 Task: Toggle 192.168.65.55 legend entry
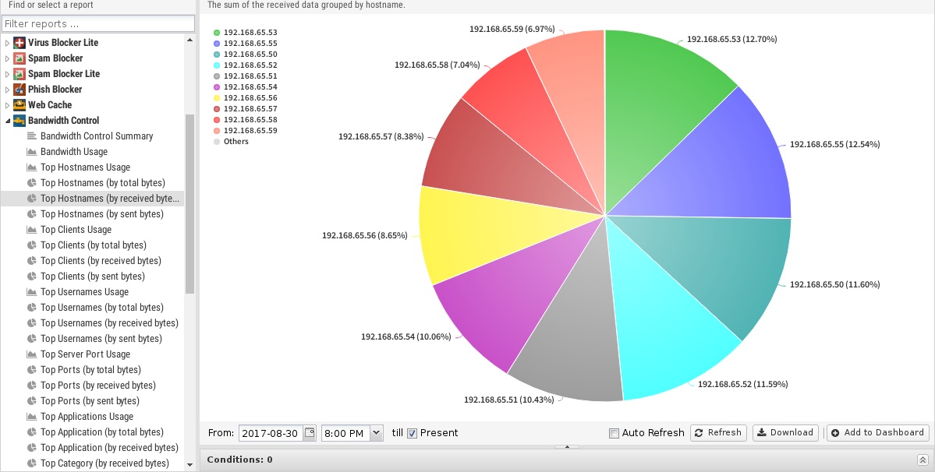click(x=245, y=44)
